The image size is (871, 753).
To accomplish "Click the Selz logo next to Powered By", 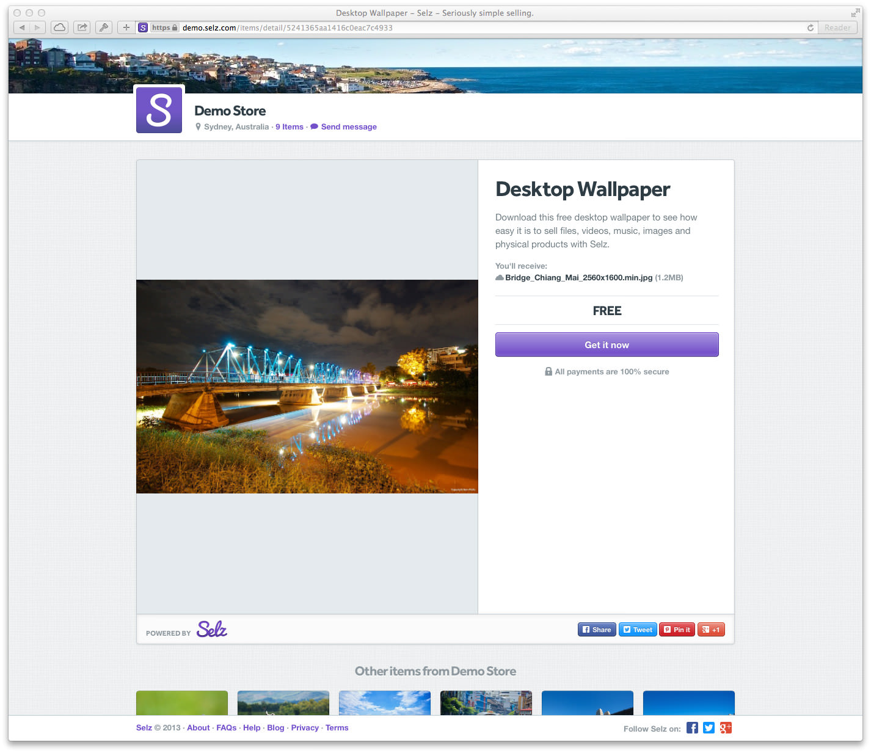I will (212, 629).
